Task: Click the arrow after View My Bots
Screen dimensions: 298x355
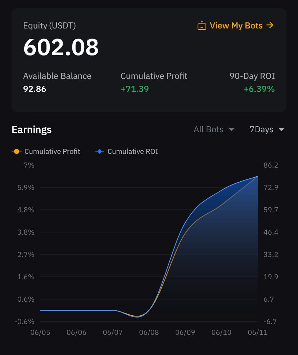Action: pos(270,25)
